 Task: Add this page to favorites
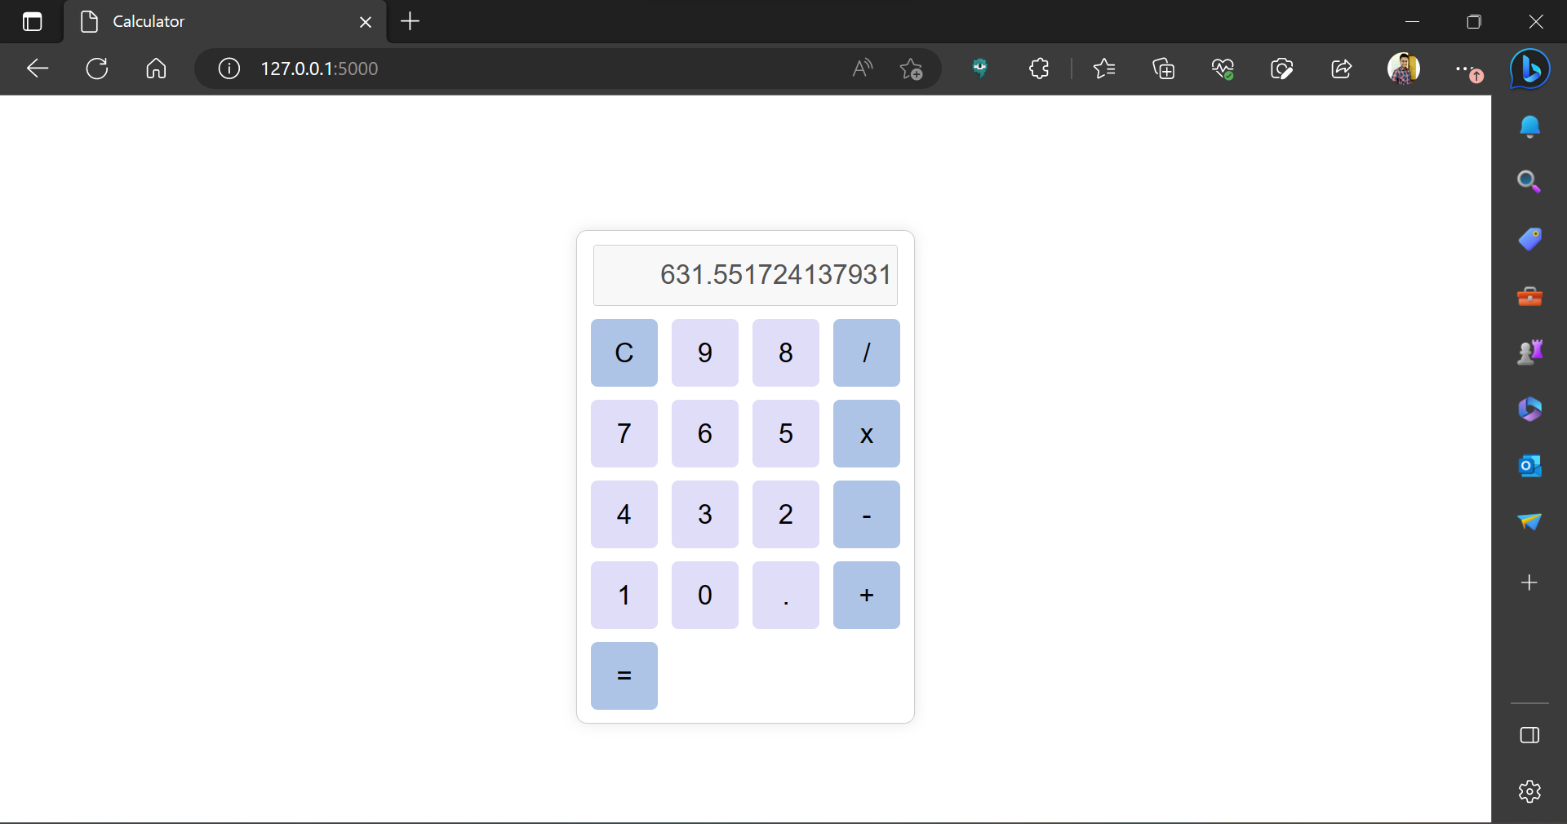[x=912, y=69]
